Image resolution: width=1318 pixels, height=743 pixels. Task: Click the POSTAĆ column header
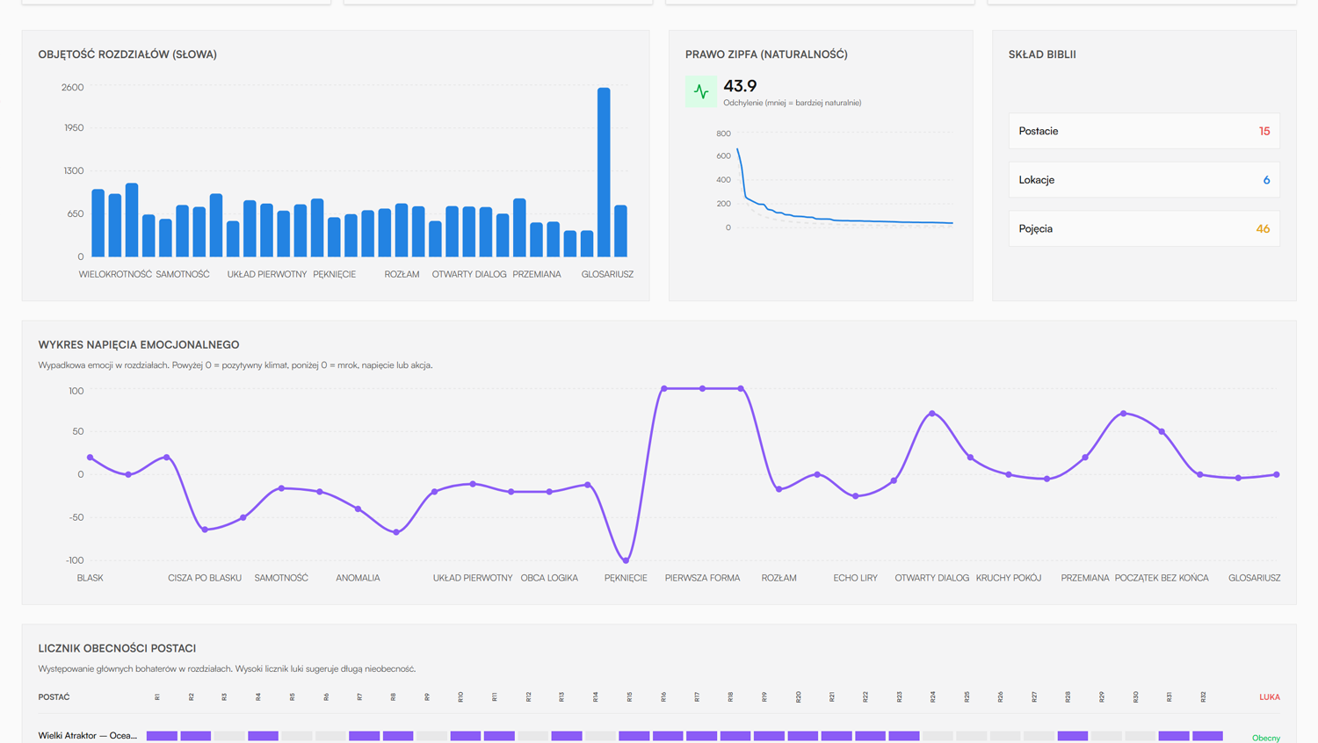point(54,697)
